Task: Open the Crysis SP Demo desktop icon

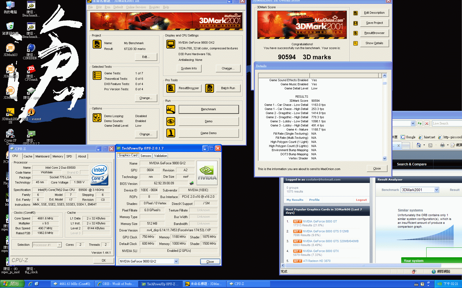Action: (10, 137)
